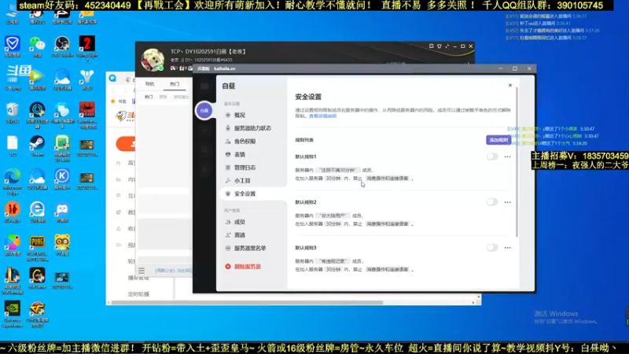Open the more-options menu for 默认规则1
The image size is (629, 354).
(507, 157)
